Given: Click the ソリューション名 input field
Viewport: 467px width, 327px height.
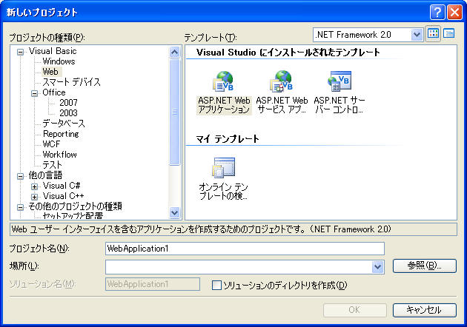Looking at the screenshot, I should [x=153, y=284].
